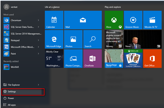Click the Settings label
The height and width of the screenshot is (108, 164).
coord(12,92)
